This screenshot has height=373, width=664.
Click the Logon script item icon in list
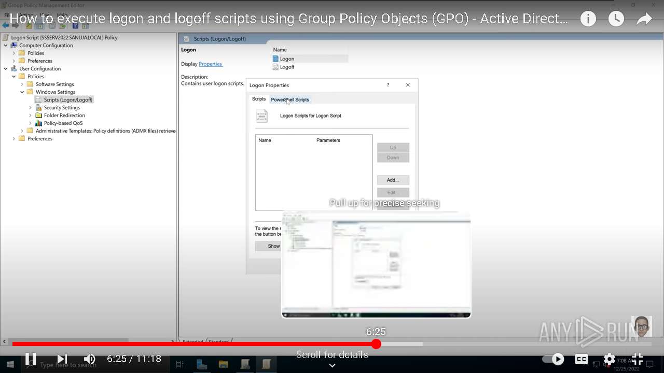pyautogui.click(x=275, y=59)
